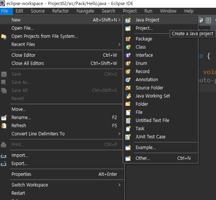
Task: Select Annotation label in New submenu
Action: [147, 80]
